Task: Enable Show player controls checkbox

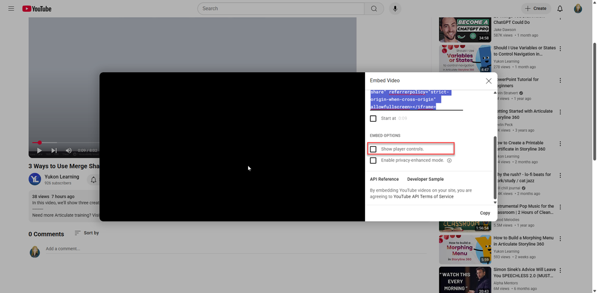Action: point(373,149)
